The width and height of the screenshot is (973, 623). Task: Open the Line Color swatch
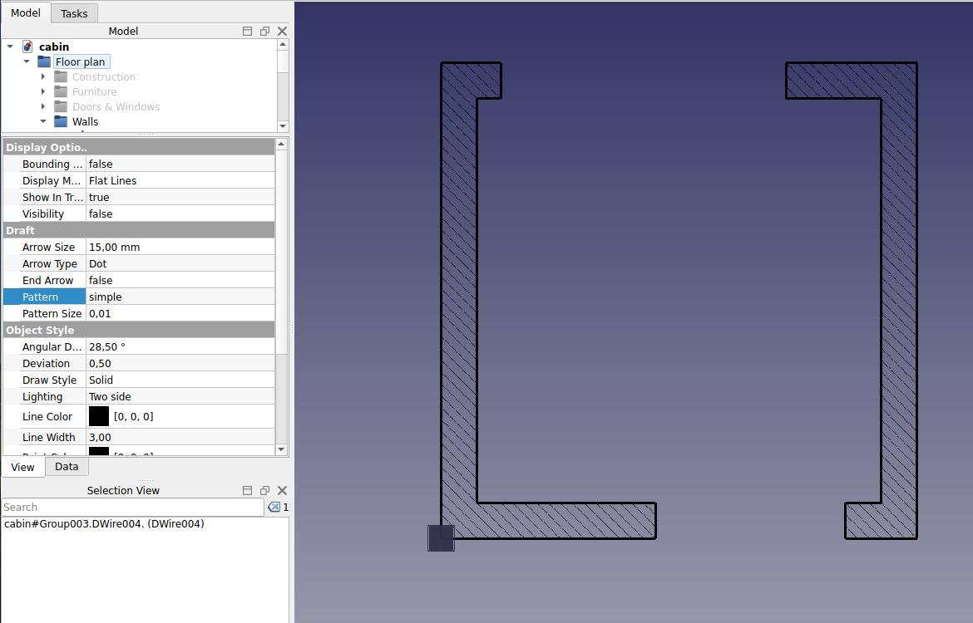(x=99, y=416)
